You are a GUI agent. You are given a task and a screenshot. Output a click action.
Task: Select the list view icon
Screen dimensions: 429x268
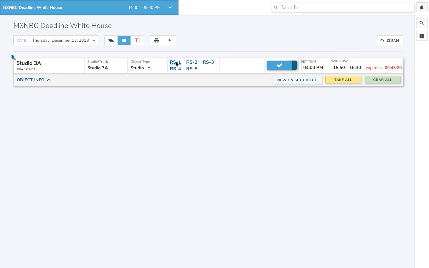point(124,40)
